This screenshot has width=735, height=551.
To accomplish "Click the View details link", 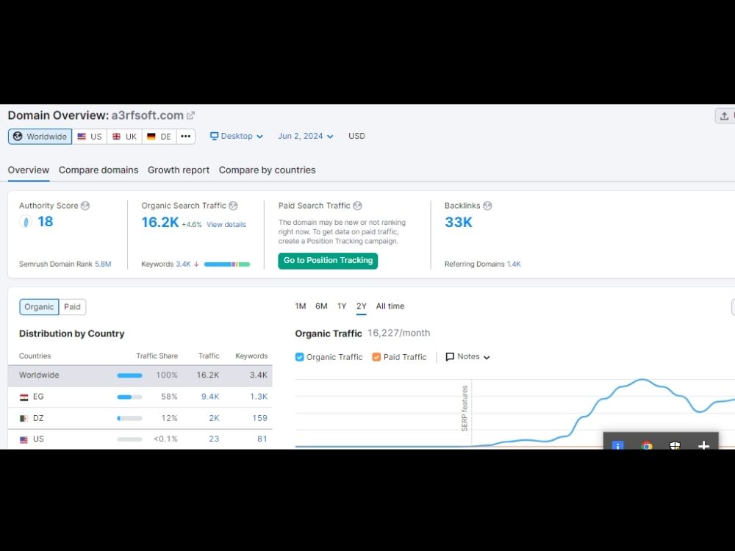I will [226, 224].
